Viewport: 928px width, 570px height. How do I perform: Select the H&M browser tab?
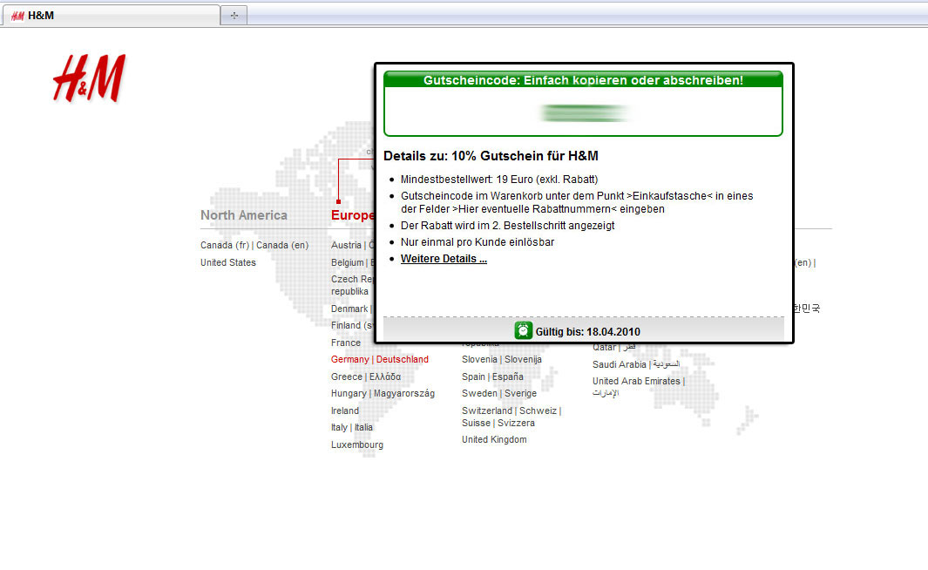111,16
